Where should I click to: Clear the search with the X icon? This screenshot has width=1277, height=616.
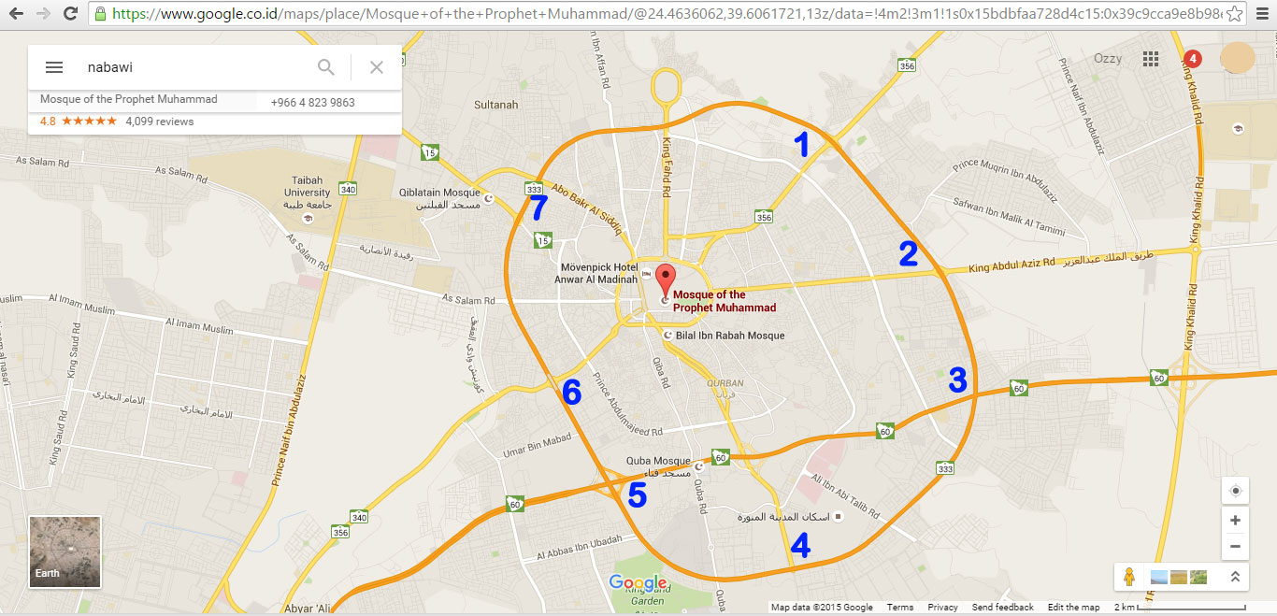pyautogui.click(x=377, y=67)
